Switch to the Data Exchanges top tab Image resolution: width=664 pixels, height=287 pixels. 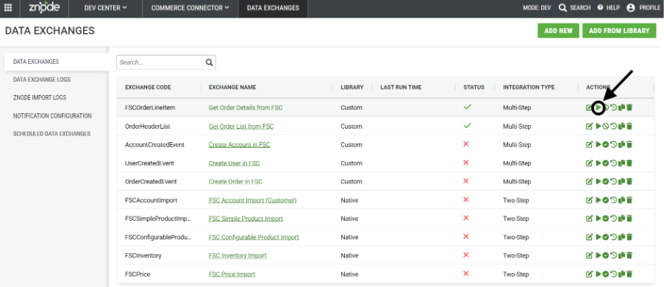coord(273,7)
